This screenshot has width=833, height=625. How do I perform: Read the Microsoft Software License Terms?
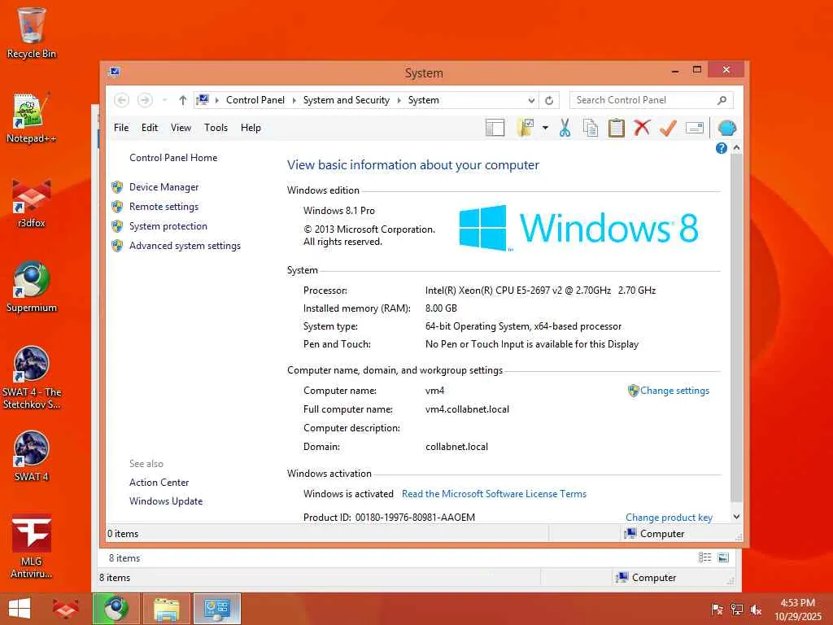point(494,494)
